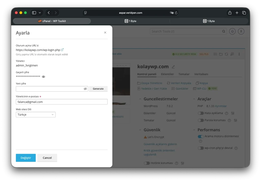The width and height of the screenshot is (261, 182).
Task: Open Hata ayıklama help icon
Action: 226,113
